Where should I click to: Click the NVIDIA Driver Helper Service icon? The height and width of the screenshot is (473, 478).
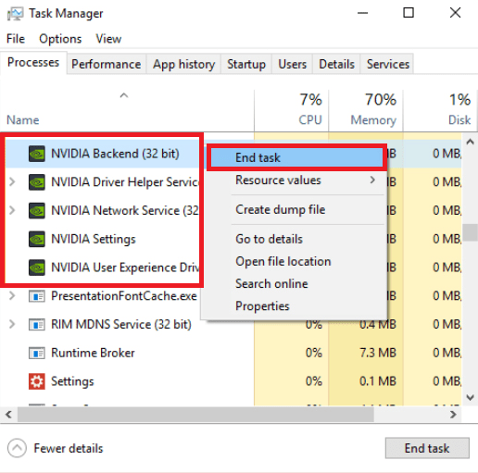pos(37,182)
